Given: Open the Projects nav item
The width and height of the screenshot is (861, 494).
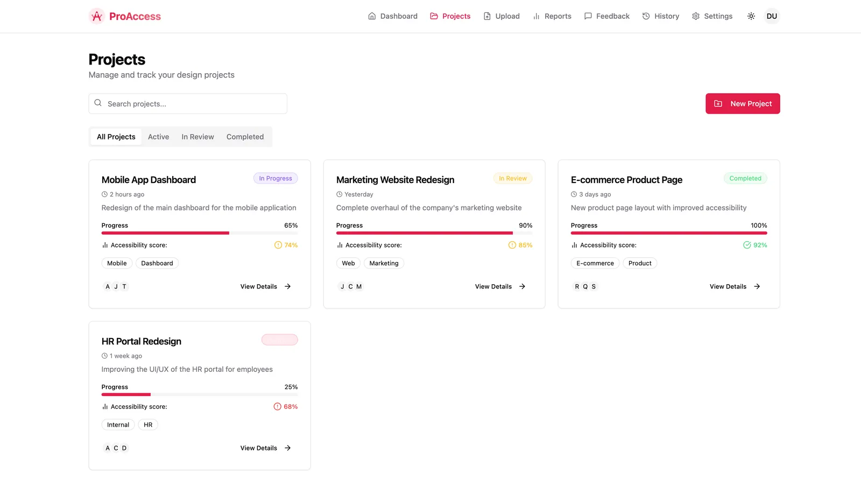Looking at the screenshot, I should (x=450, y=16).
